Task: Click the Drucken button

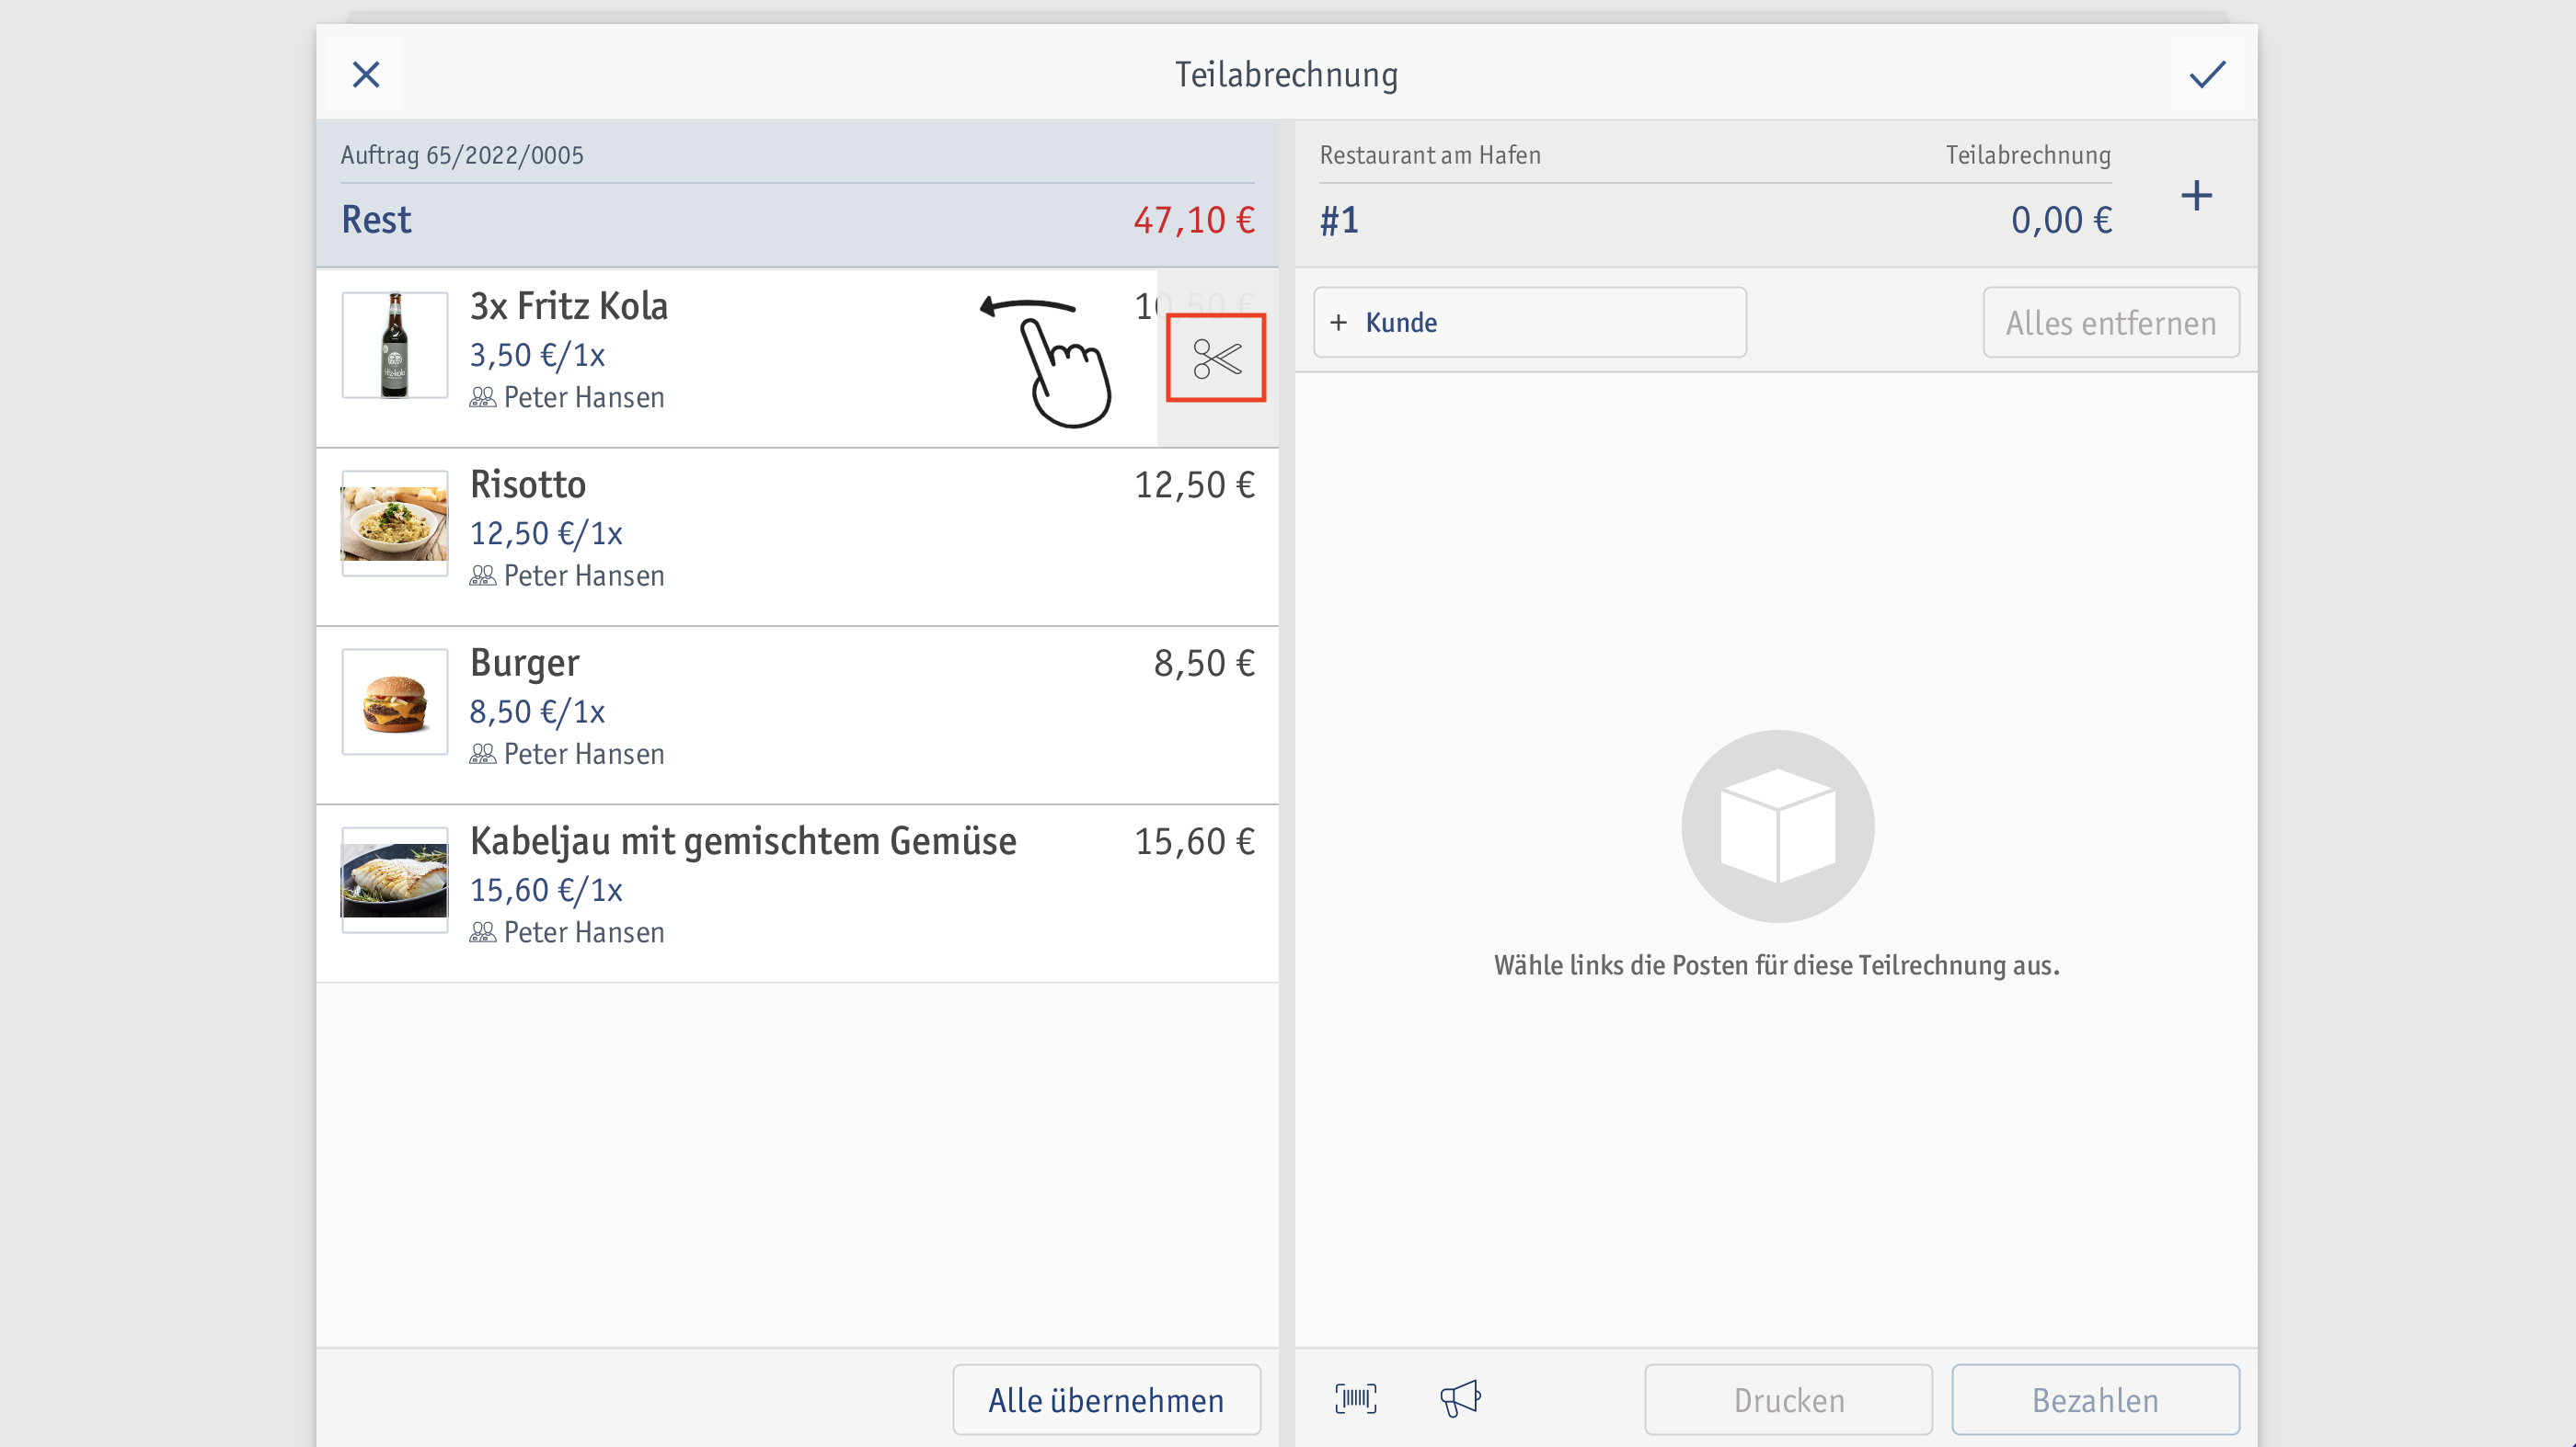Action: point(1788,1399)
